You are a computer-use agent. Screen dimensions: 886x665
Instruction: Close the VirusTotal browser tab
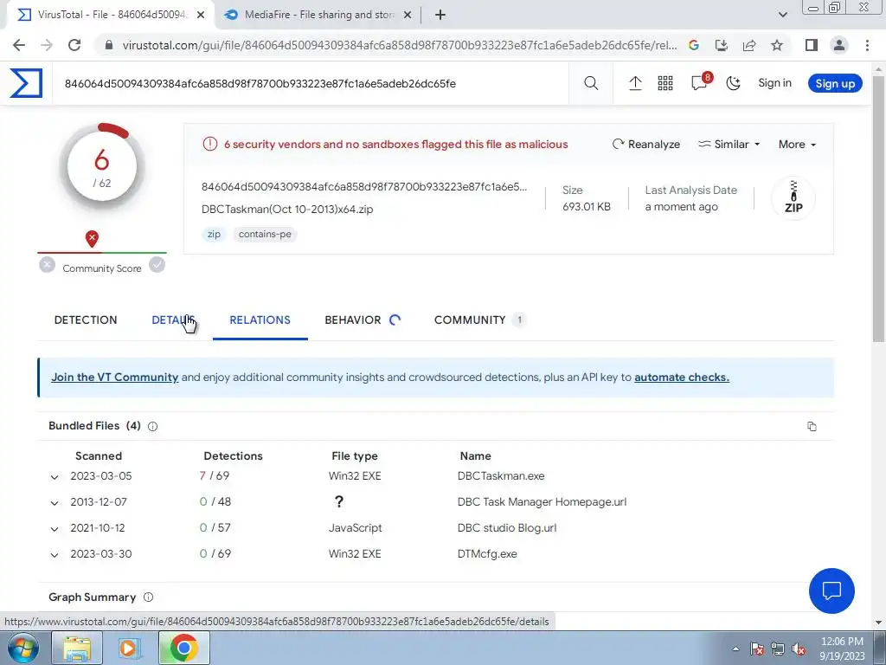[x=201, y=16]
